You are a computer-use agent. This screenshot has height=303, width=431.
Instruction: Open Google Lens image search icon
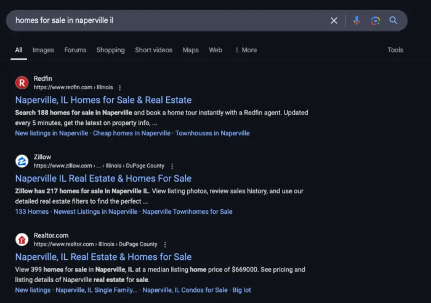375,20
